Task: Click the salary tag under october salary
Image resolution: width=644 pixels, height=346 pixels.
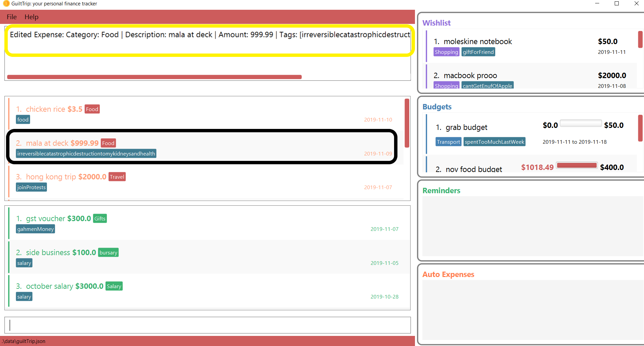Action: (x=24, y=297)
